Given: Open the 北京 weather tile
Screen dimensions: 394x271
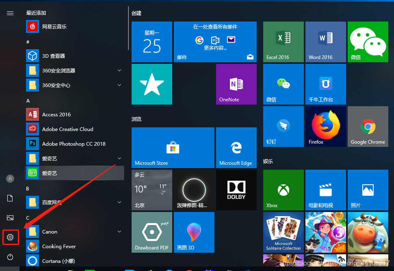Looking at the screenshot, I should coord(152,190).
